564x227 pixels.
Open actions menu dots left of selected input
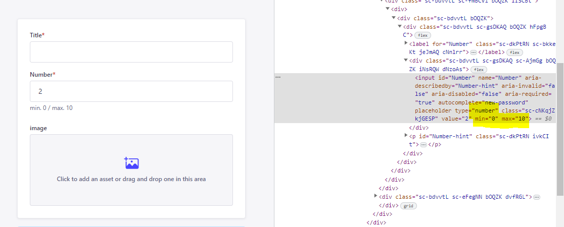278,78
